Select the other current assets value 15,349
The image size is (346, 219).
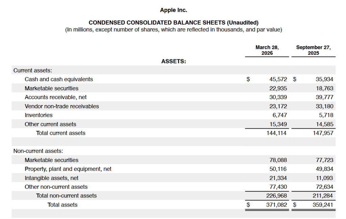[278, 124]
